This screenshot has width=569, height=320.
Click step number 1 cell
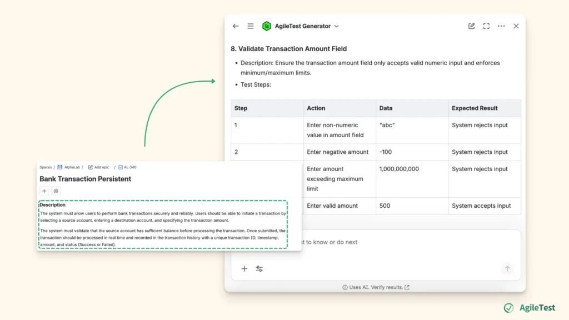click(x=267, y=130)
